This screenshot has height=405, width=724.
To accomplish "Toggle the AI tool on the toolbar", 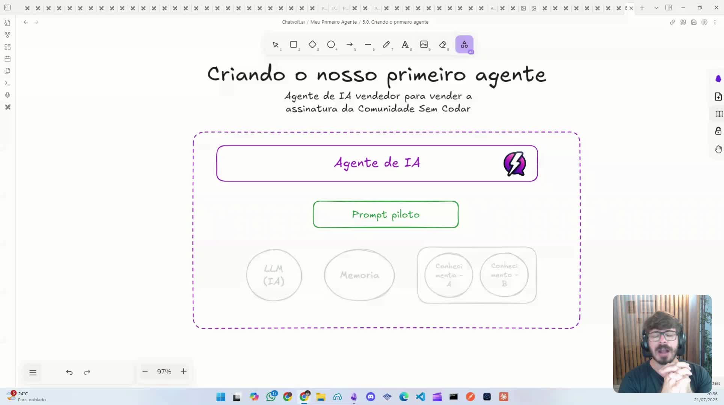I will tap(464, 45).
